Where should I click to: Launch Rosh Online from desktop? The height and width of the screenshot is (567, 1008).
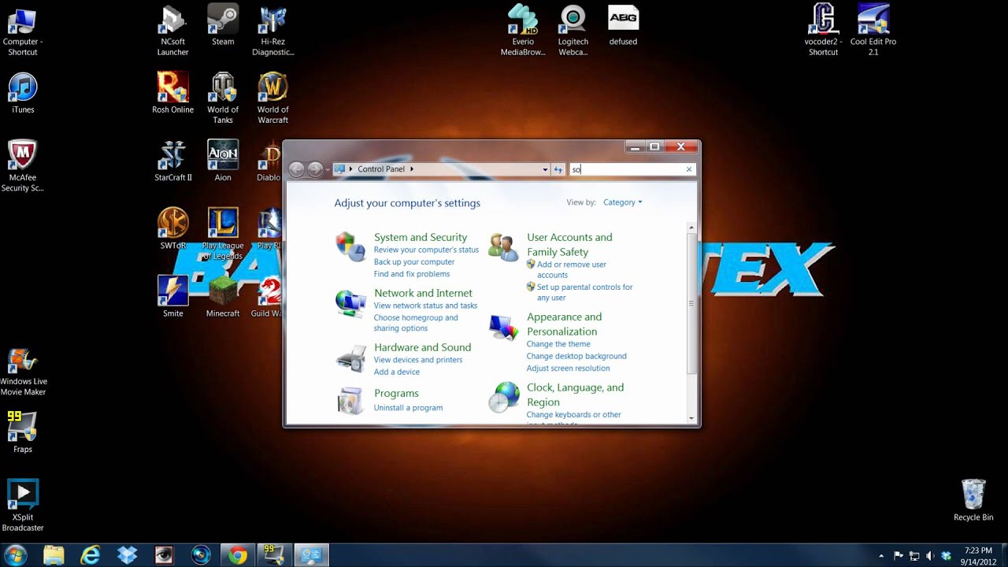coord(172,93)
